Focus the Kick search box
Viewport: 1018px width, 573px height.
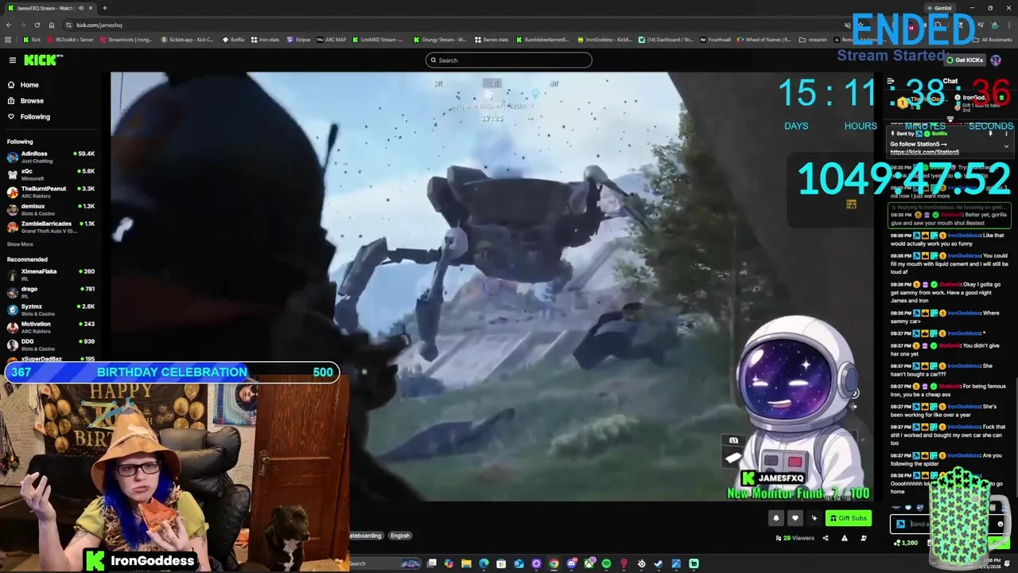(x=509, y=60)
